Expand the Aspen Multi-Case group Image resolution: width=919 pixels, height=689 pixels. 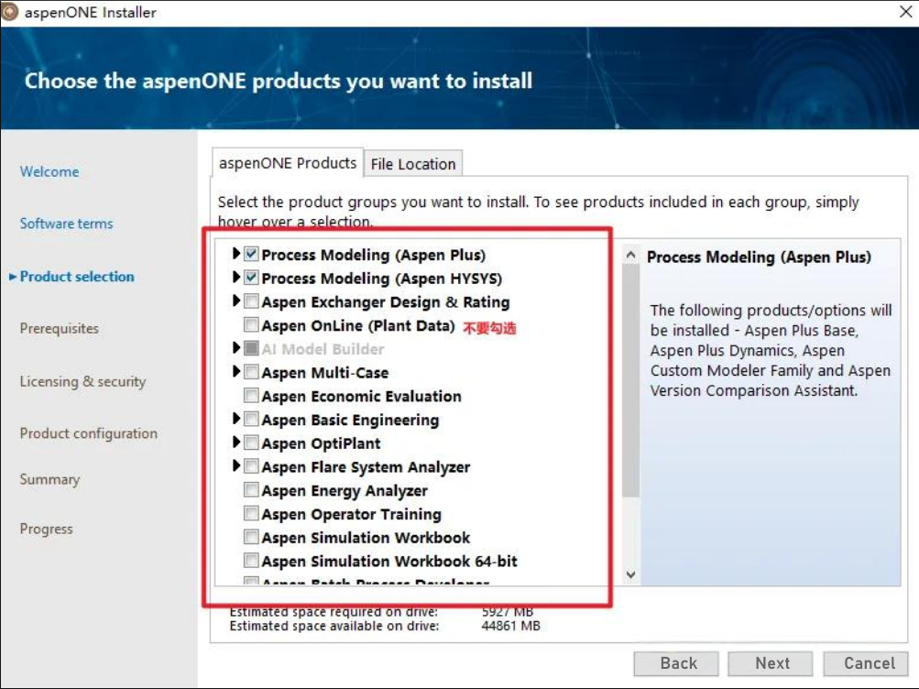(236, 371)
